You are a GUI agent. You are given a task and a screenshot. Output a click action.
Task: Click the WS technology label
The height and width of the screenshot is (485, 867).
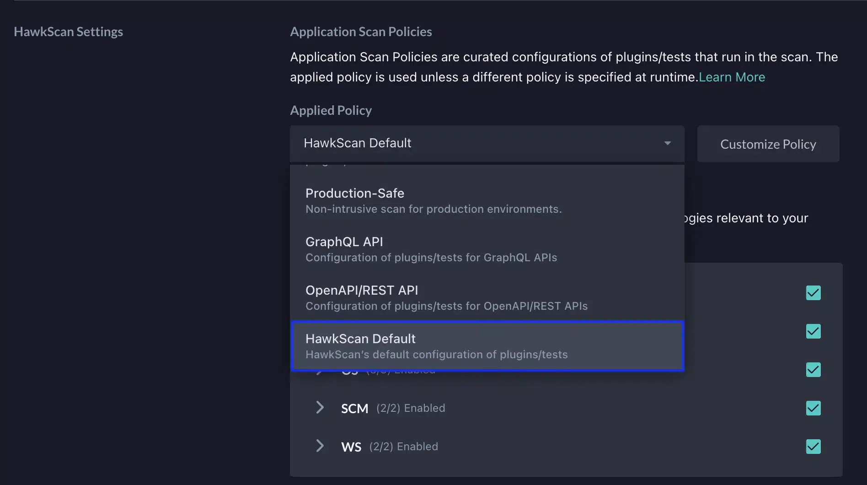tap(351, 447)
